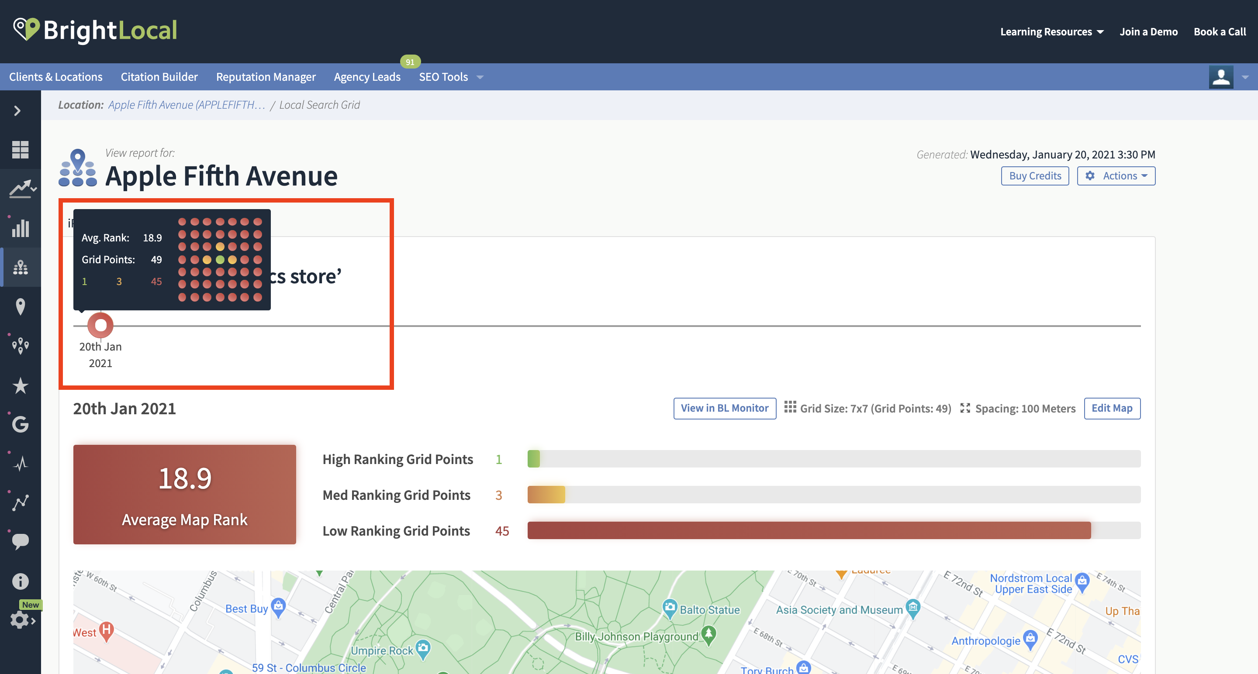Open the speech bubble sidebar icon
Viewport: 1258px width, 674px height.
(x=20, y=541)
